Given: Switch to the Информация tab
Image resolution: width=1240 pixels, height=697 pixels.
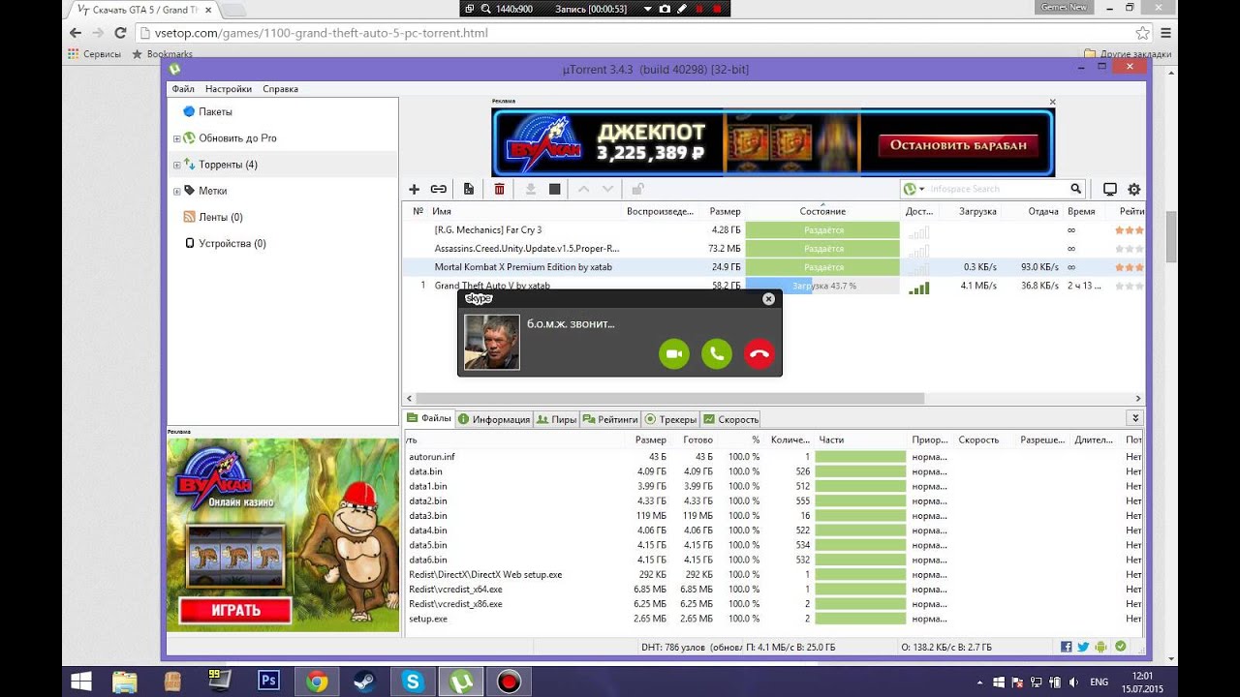Looking at the screenshot, I should pyautogui.click(x=494, y=419).
